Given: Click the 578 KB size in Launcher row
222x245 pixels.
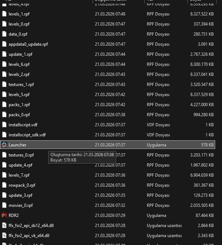Looking at the screenshot, I should (207, 145).
